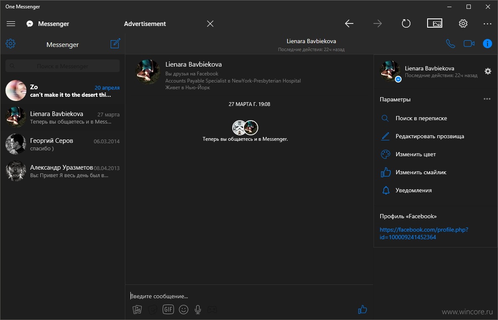Click the "Accounts Payable Specialist" profile line

pos(233,81)
